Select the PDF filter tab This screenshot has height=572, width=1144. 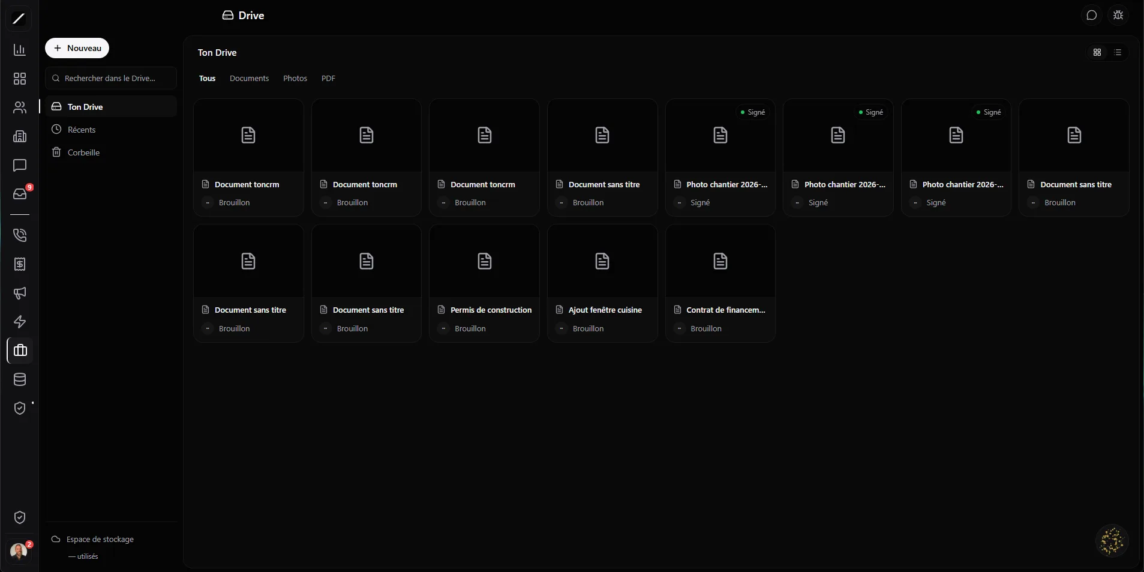[328, 79]
